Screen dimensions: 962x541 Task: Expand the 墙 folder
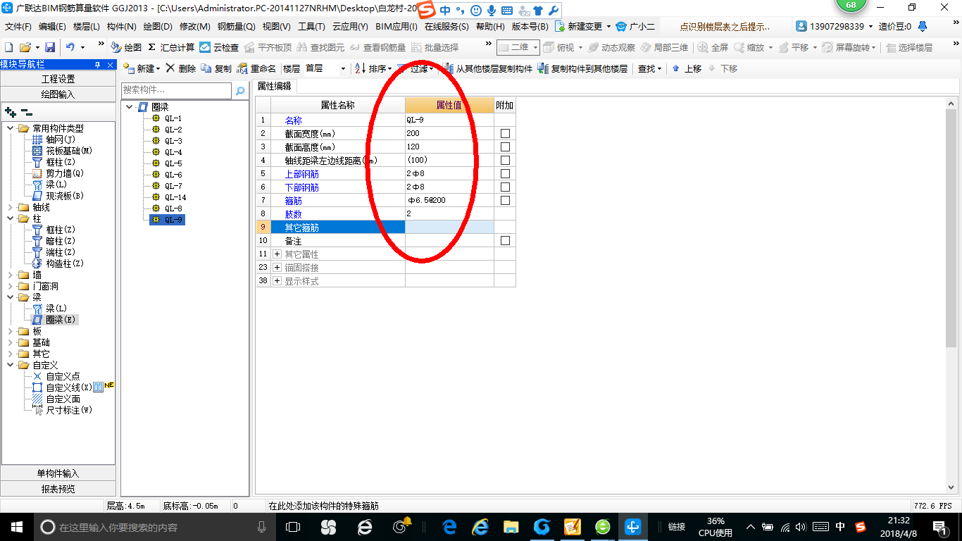pyautogui.click(x=11, y=275)
